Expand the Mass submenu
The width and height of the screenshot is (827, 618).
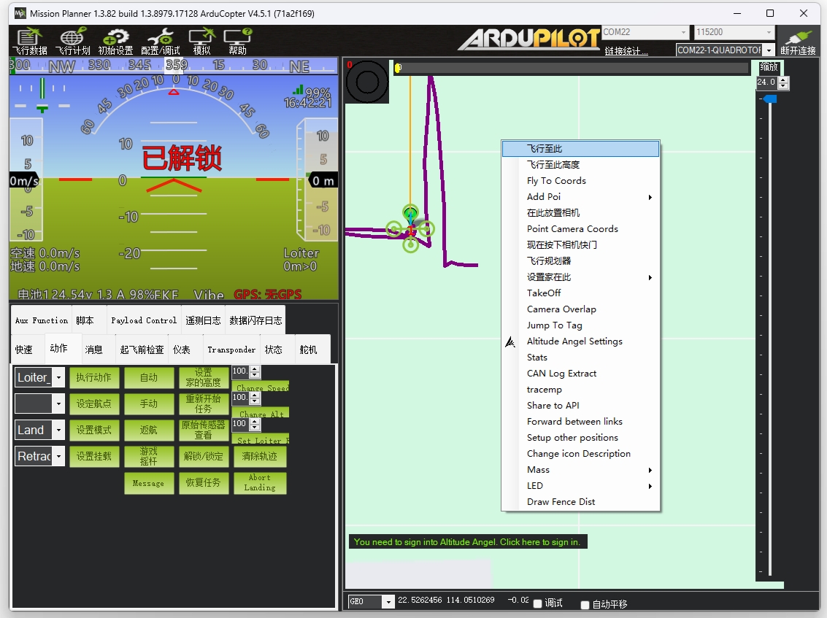pyautogui.click(x=581, y=470)
